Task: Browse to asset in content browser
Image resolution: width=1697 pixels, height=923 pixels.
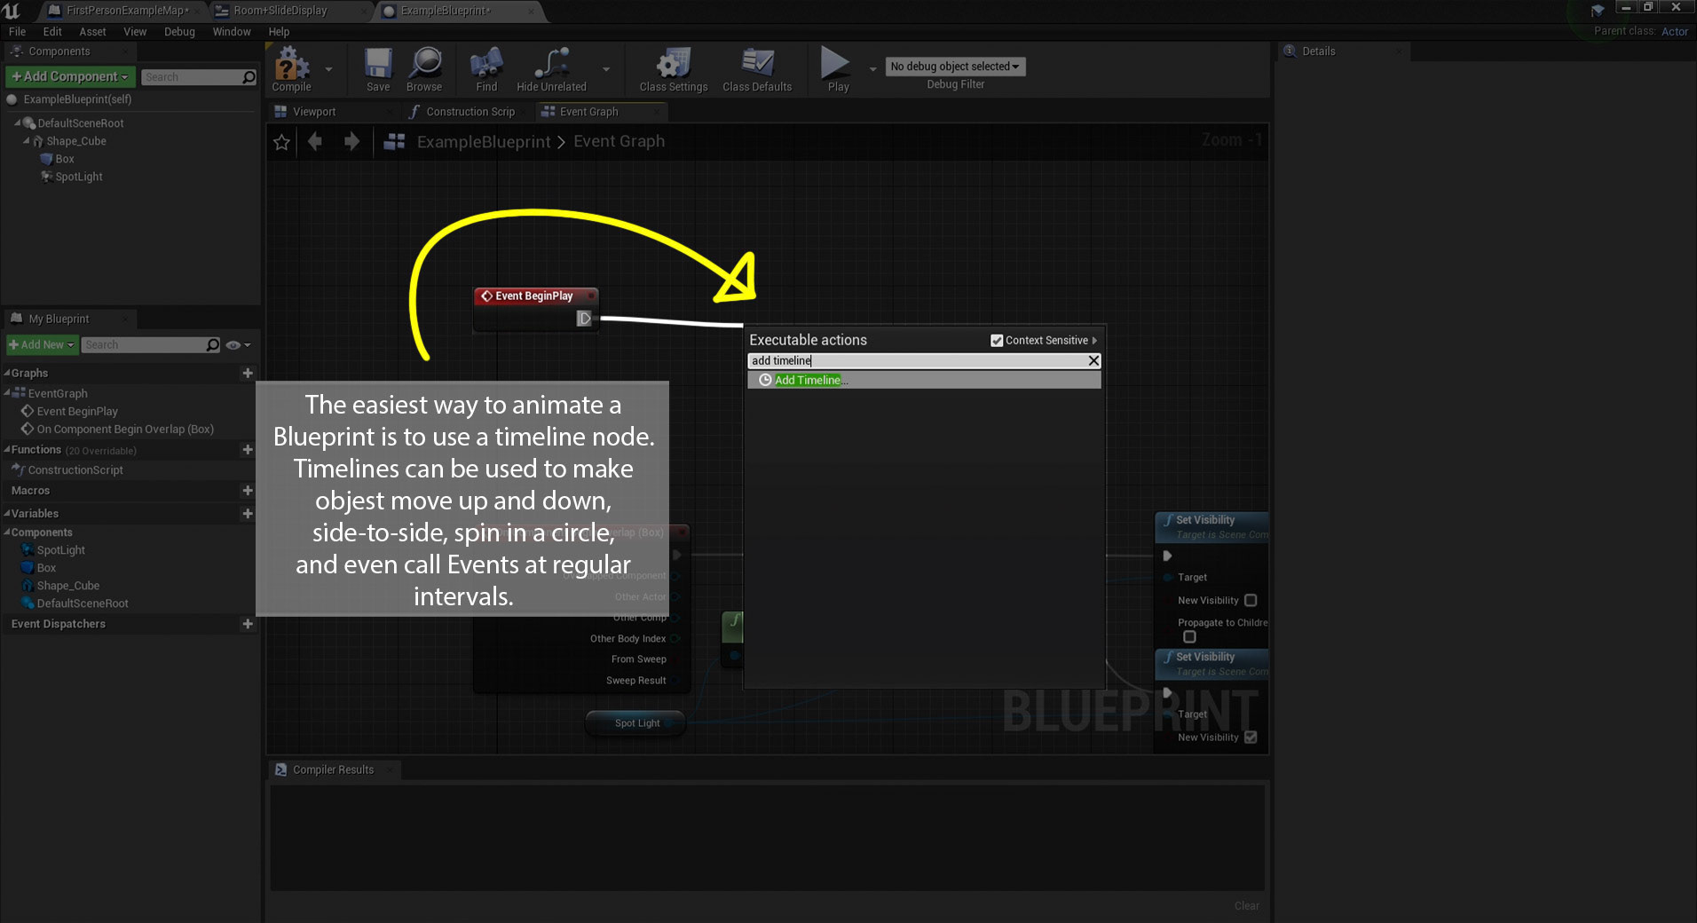Action: tap(424, 70)
